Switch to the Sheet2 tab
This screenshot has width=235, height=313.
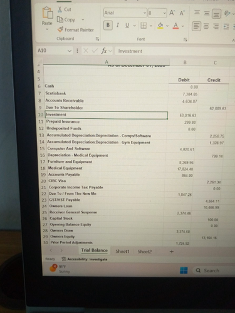(x=145, y=252)
